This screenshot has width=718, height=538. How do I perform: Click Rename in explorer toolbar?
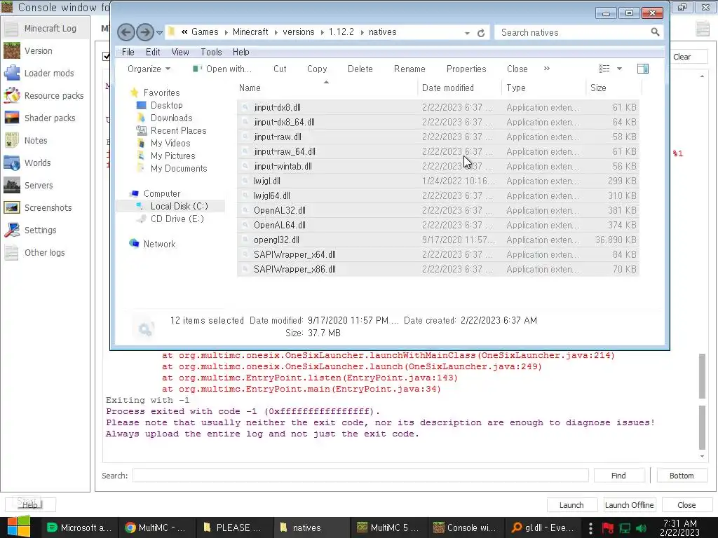pyautogui.click(x=409, y=69)
